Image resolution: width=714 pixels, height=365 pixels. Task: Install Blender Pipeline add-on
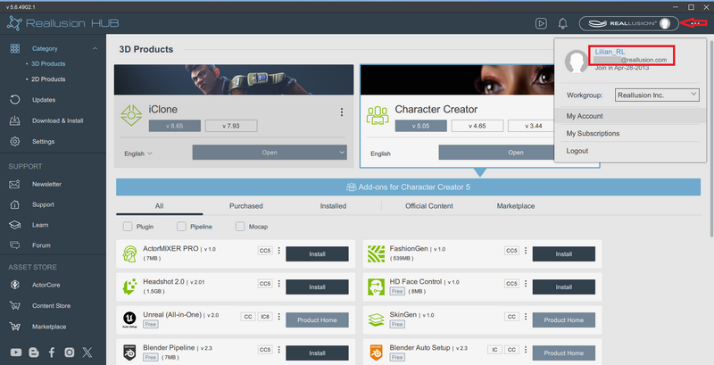pos(317,353)
